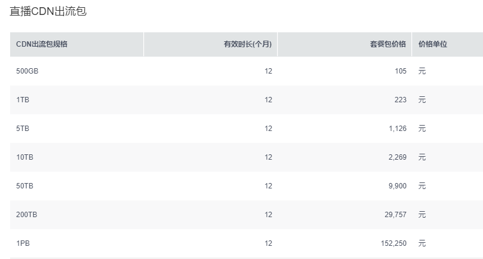The width and height of the screenshot is (483, 259).
Task: Click the 152,250 price value
Action: (x=393, y=243)
